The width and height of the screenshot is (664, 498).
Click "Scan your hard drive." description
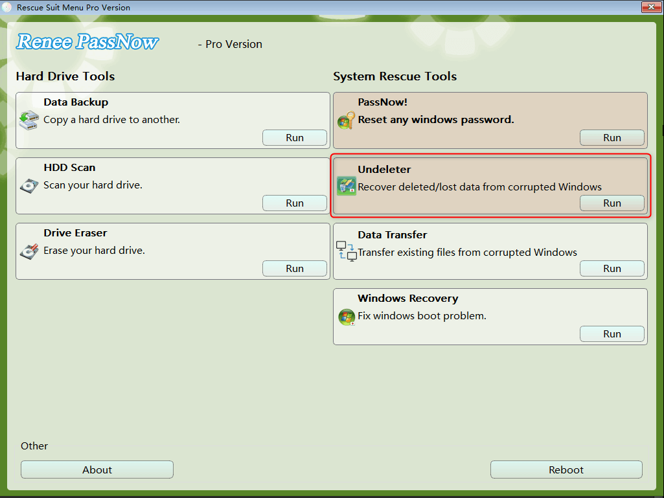tap(93, 185)
